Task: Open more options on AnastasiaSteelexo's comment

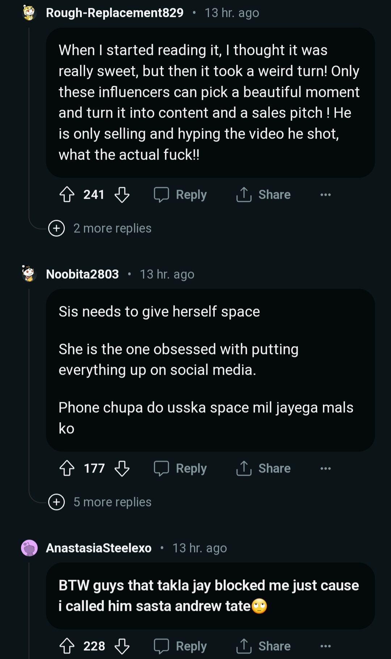Action: (x=325, y=646)
